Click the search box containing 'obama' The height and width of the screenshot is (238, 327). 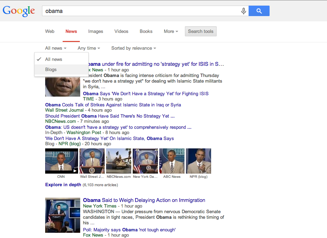pyautogui.click(x=145, y=11)
